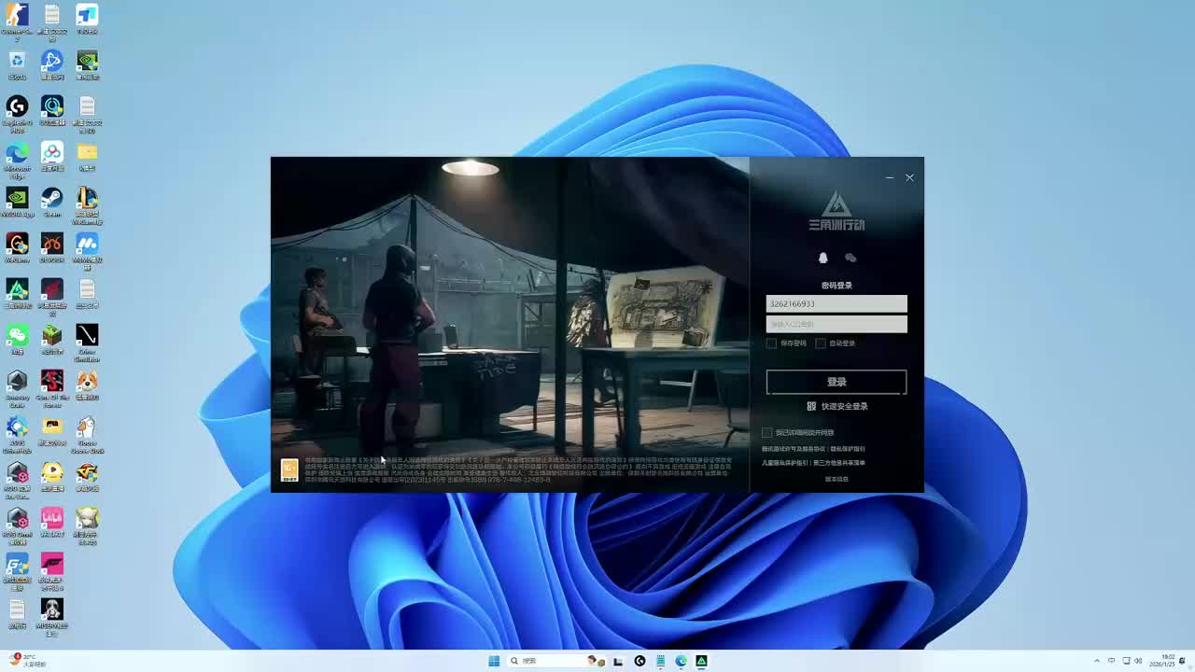Image resolution: width=1195 pixels, height=672 pixels.
Task: Open the Logitech G HUB taskbar icon
Action: point(640,661)
